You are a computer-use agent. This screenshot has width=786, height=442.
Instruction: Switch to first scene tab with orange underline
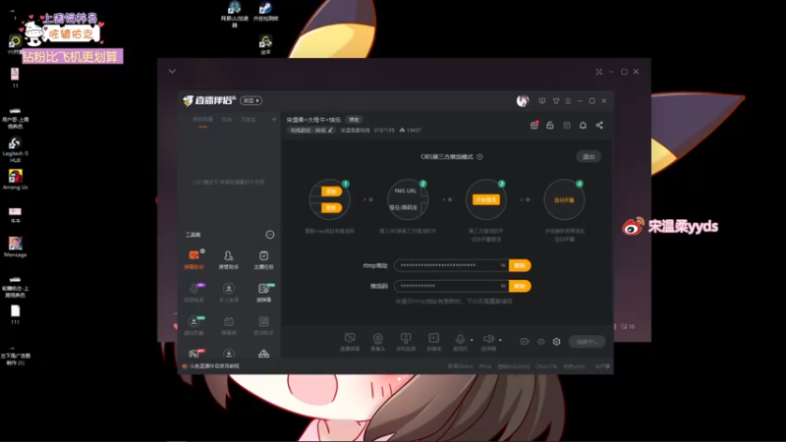coord(203,120)
